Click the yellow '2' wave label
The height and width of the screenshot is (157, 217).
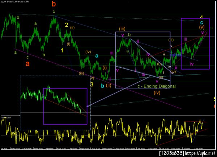tap(67, 25)
